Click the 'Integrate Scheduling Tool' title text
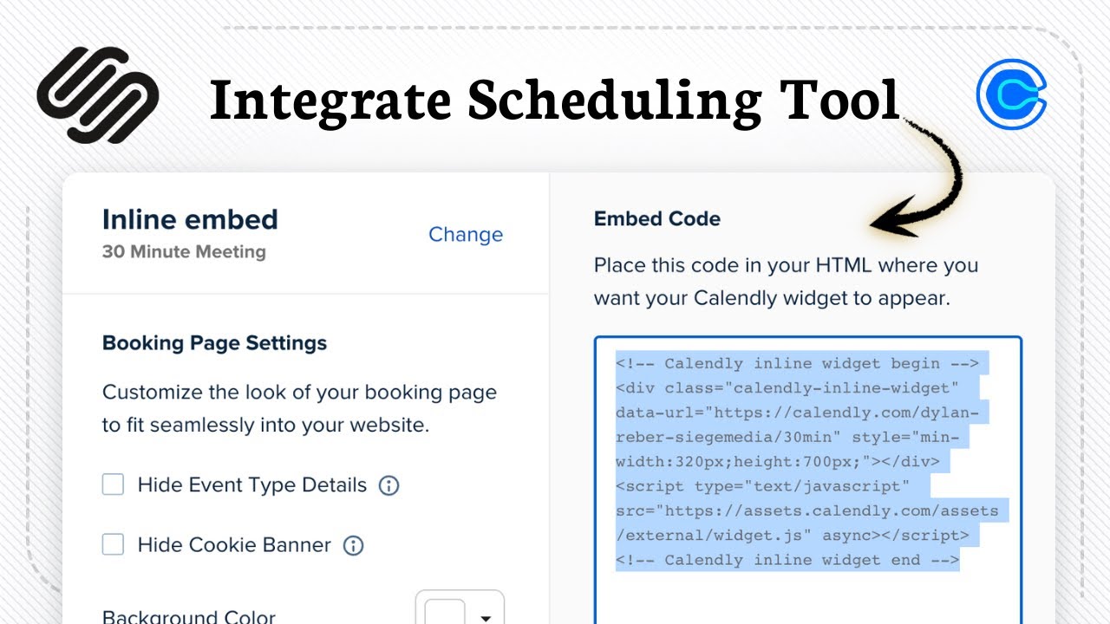 coord(555,100)
